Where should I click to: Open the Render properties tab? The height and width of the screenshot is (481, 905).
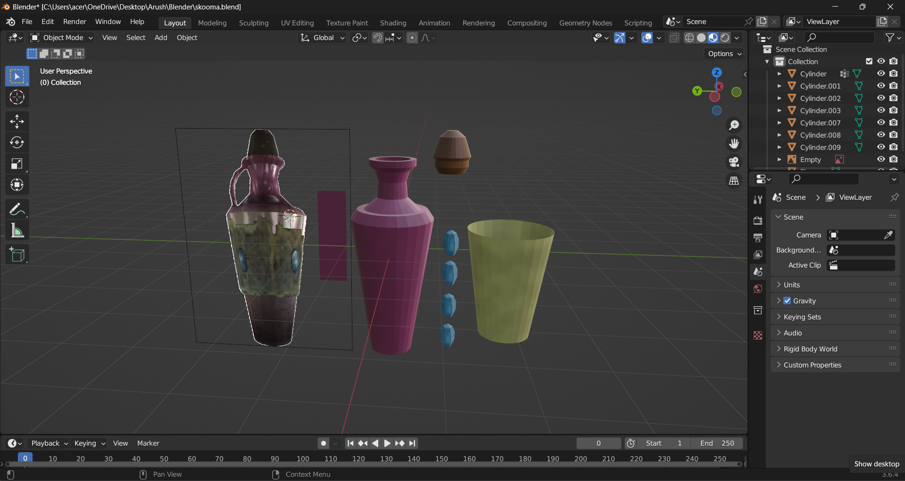click(x=758, y=220)
